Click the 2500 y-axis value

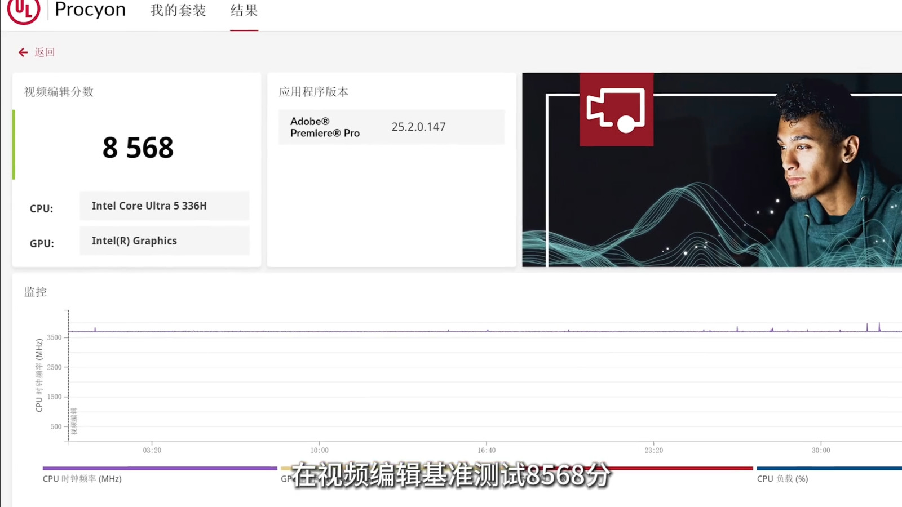coord(54,367)
